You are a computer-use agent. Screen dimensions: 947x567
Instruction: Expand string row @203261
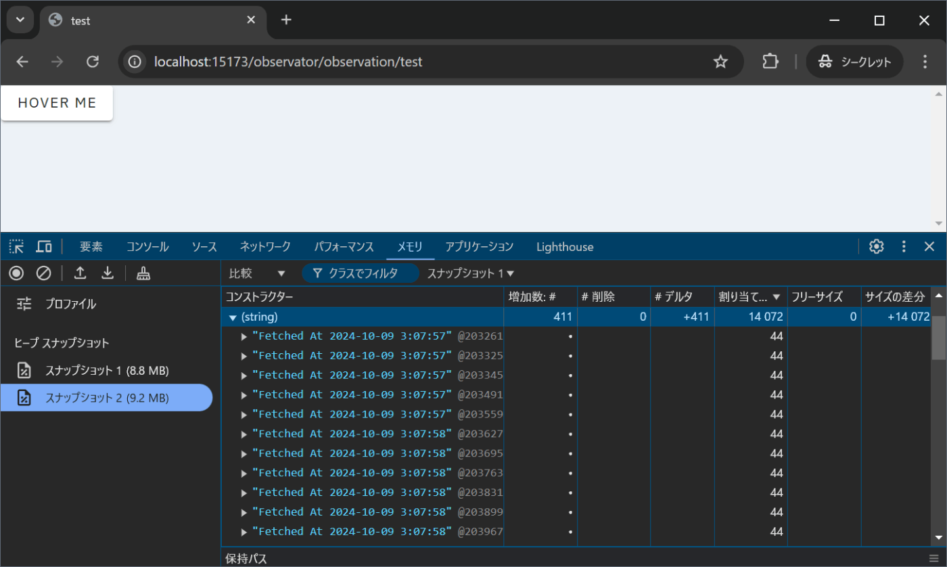244,336
